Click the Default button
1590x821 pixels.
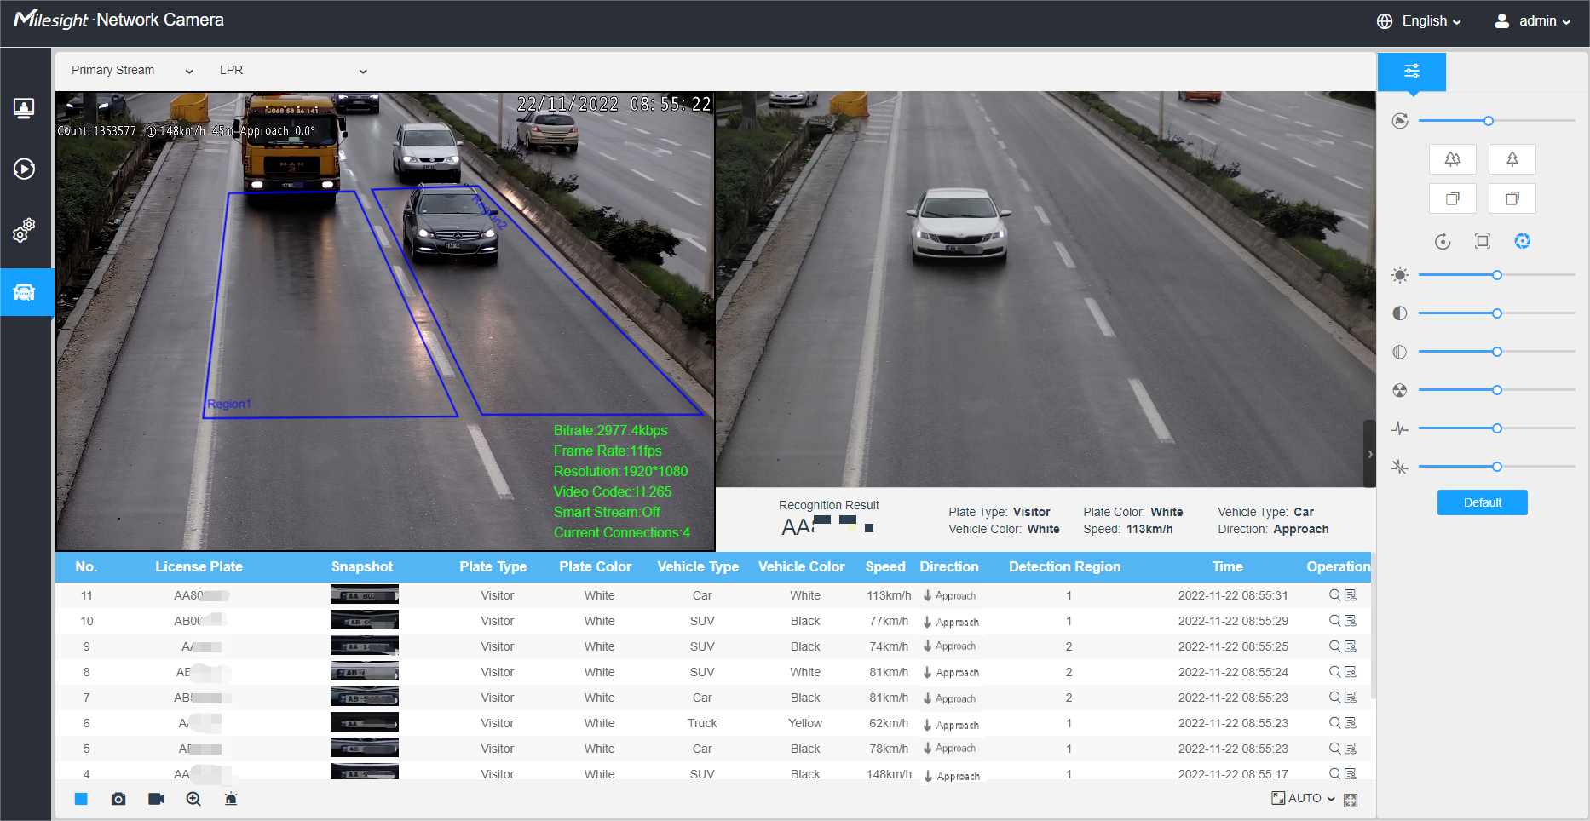1482,502
